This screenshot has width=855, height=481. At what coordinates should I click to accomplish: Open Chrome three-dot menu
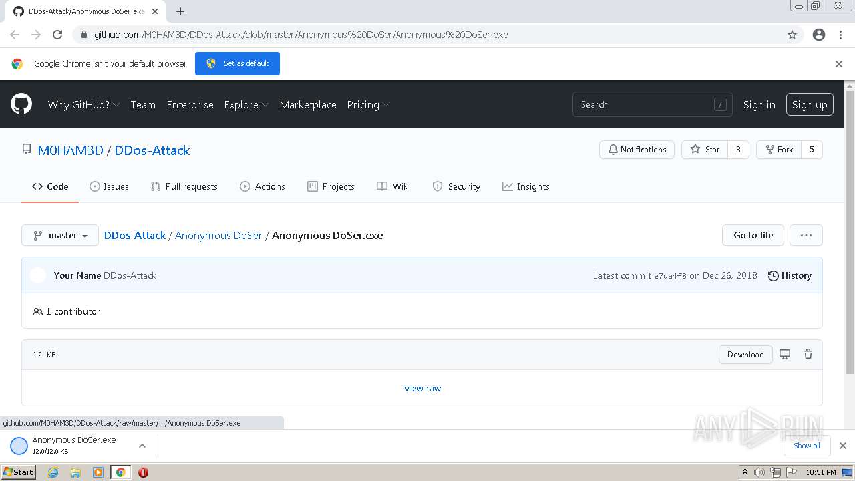click(840, 35)
